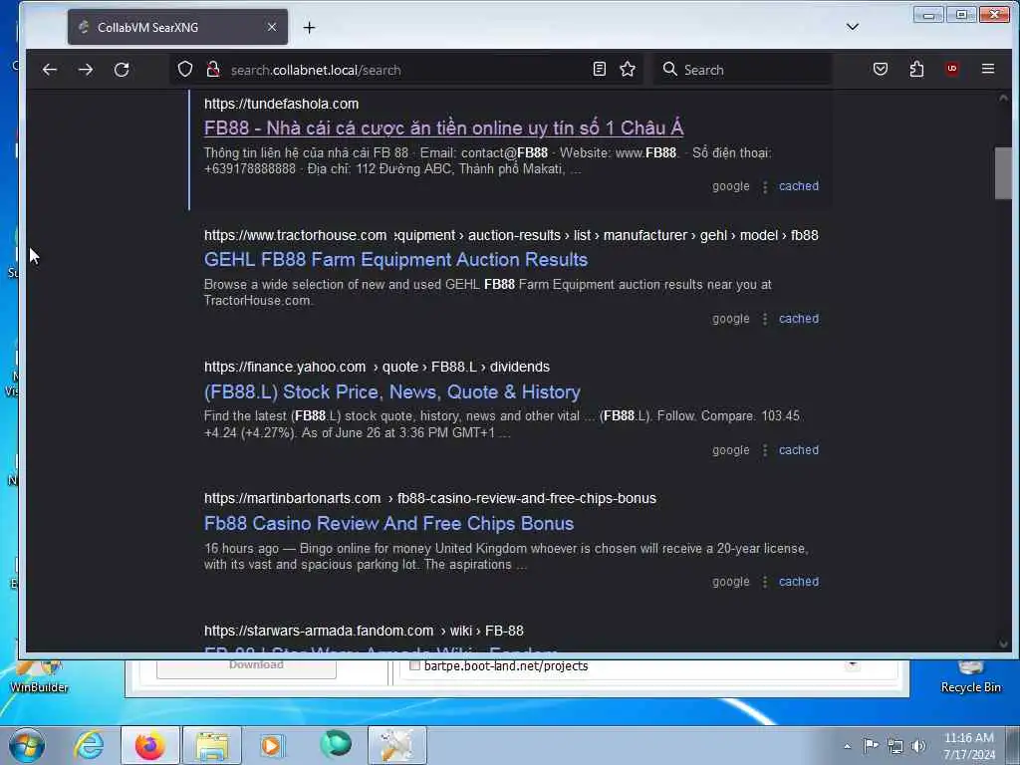This screenshot has height=765, width=1020.
Task: Open Action Center flag tray icon
Action: [871, 745]
